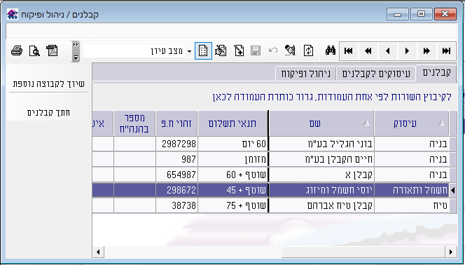Switch to ניהול ופיקוח tab
Image resolution: width=465 pixels, height=265 pixels.
coord(305,74)
